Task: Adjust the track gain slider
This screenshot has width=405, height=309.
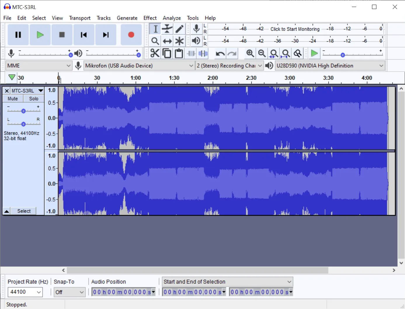Action: [23, 110]
